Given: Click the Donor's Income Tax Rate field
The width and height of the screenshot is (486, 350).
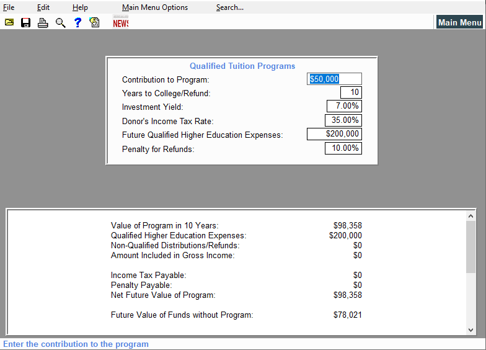Looking at the screenshot, I should pyautogui.click(x=343, y=120).
